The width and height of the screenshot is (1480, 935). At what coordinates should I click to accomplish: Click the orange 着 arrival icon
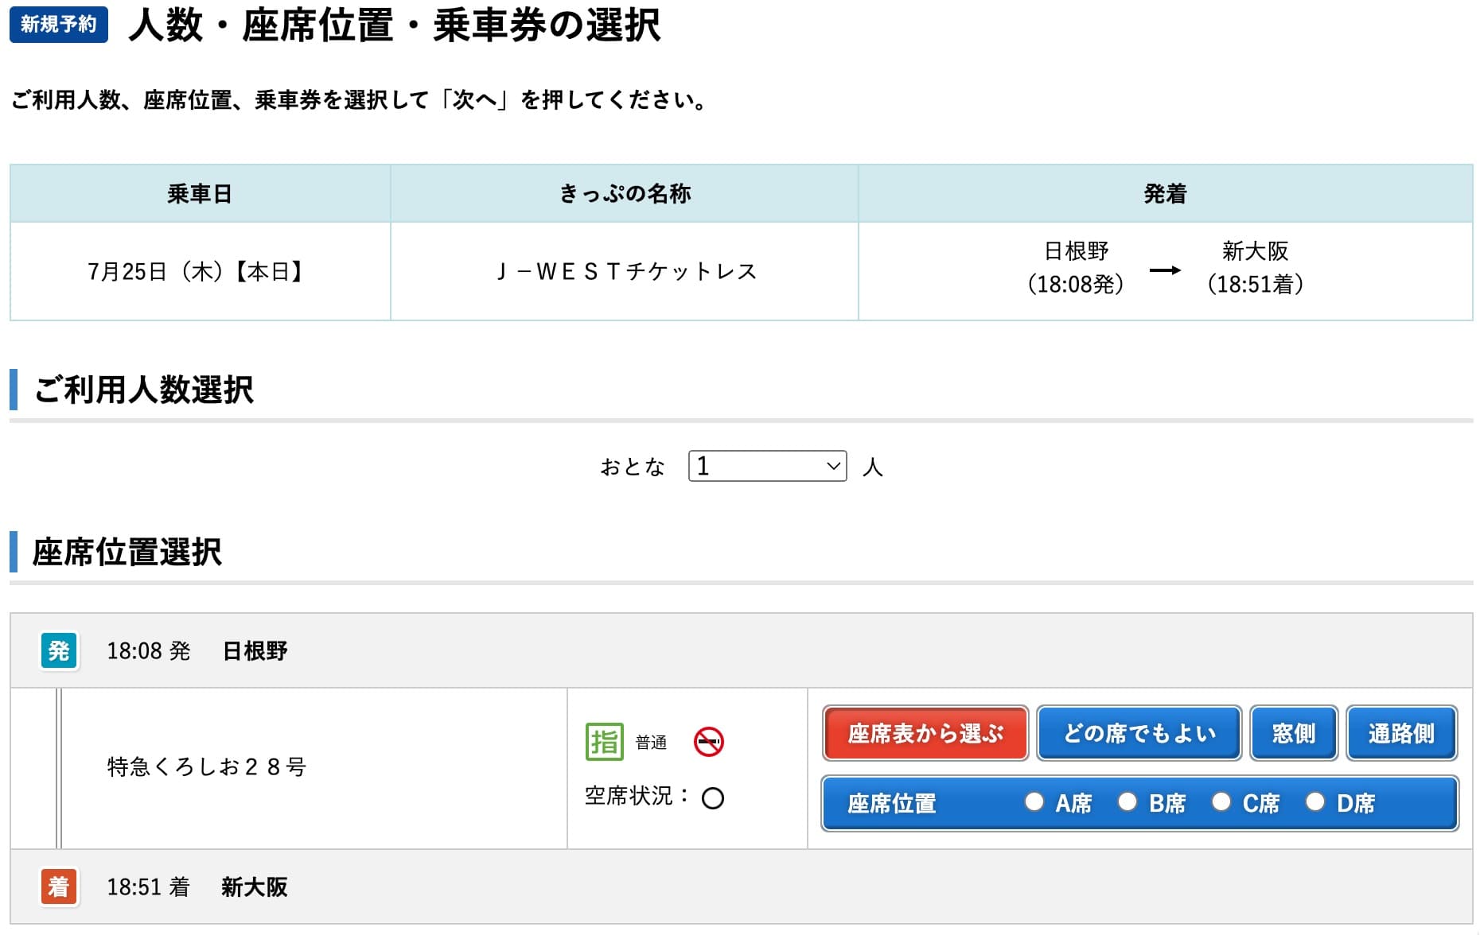[59, 887]
